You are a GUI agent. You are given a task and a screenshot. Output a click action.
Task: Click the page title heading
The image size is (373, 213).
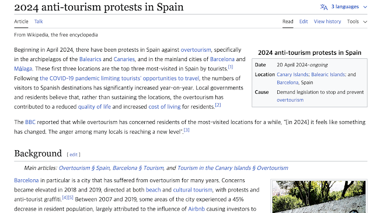click(x=99, y=7)
